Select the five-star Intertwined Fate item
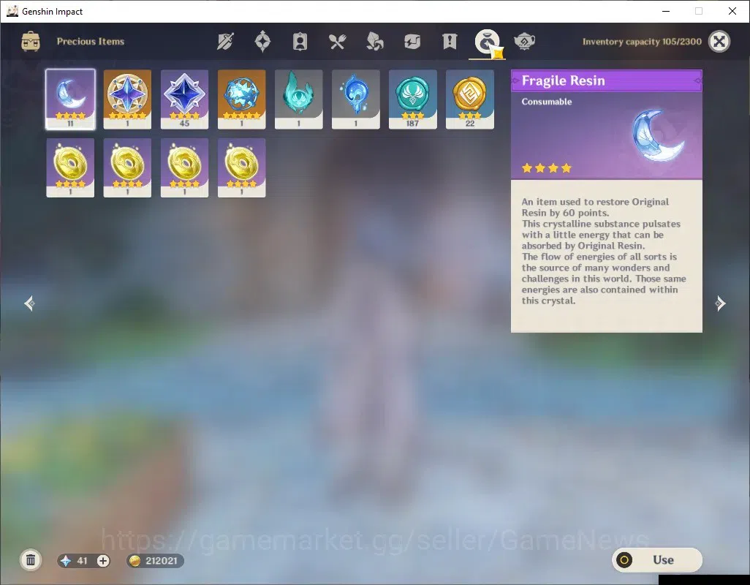This screenshot has height=585, width=750. [x=127, y=99]
